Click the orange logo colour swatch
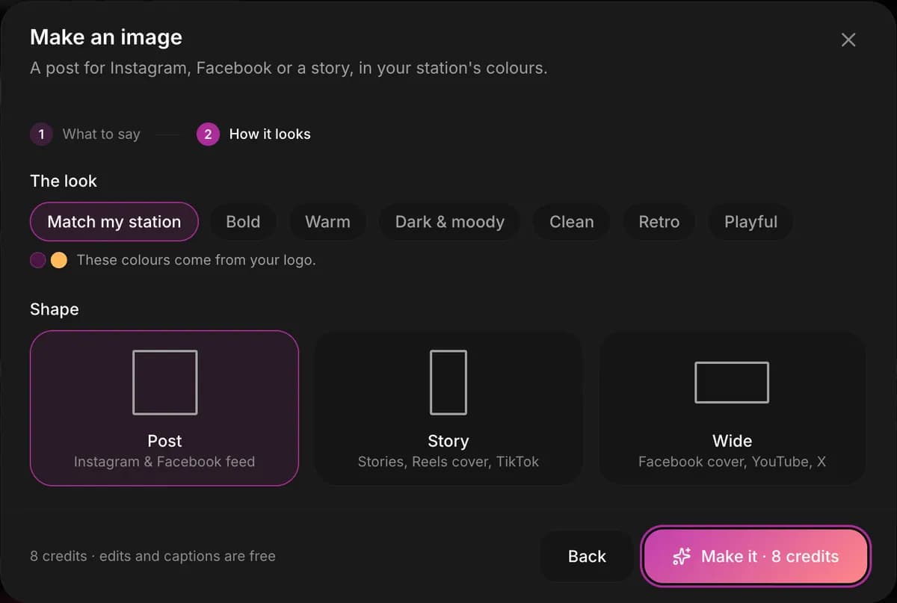The height and width of the screenshot is (603, 897). (58, 261)
